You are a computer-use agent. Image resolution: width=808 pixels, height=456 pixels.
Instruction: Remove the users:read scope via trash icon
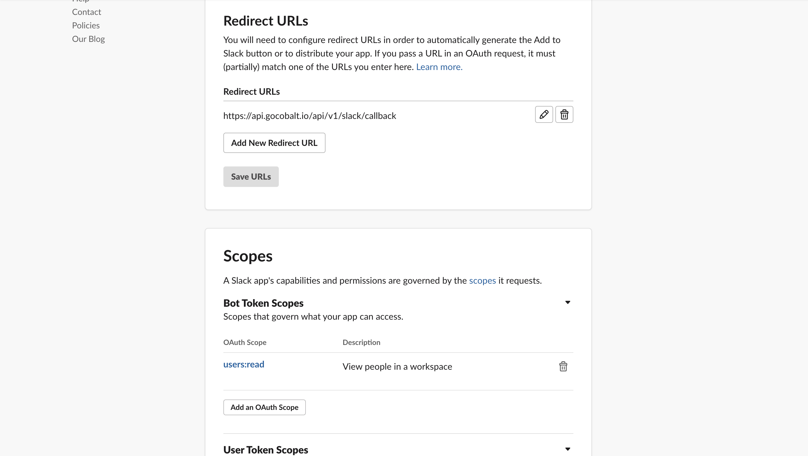coord(563,366)
